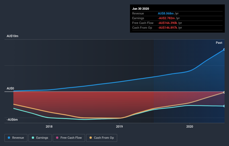Select the Revenue end point on the blue line
The height and width of the screenshot is (146, 229).
tap(224, 49)
